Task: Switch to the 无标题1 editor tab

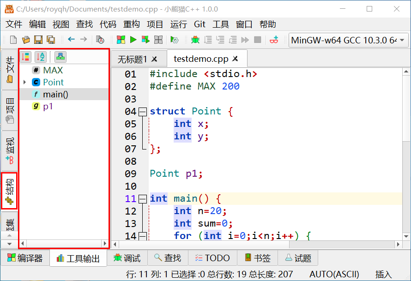Action: pos(133,59)
